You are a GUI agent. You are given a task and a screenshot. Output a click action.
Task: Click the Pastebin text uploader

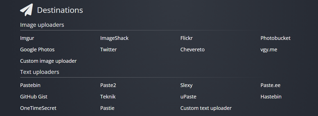30,85
